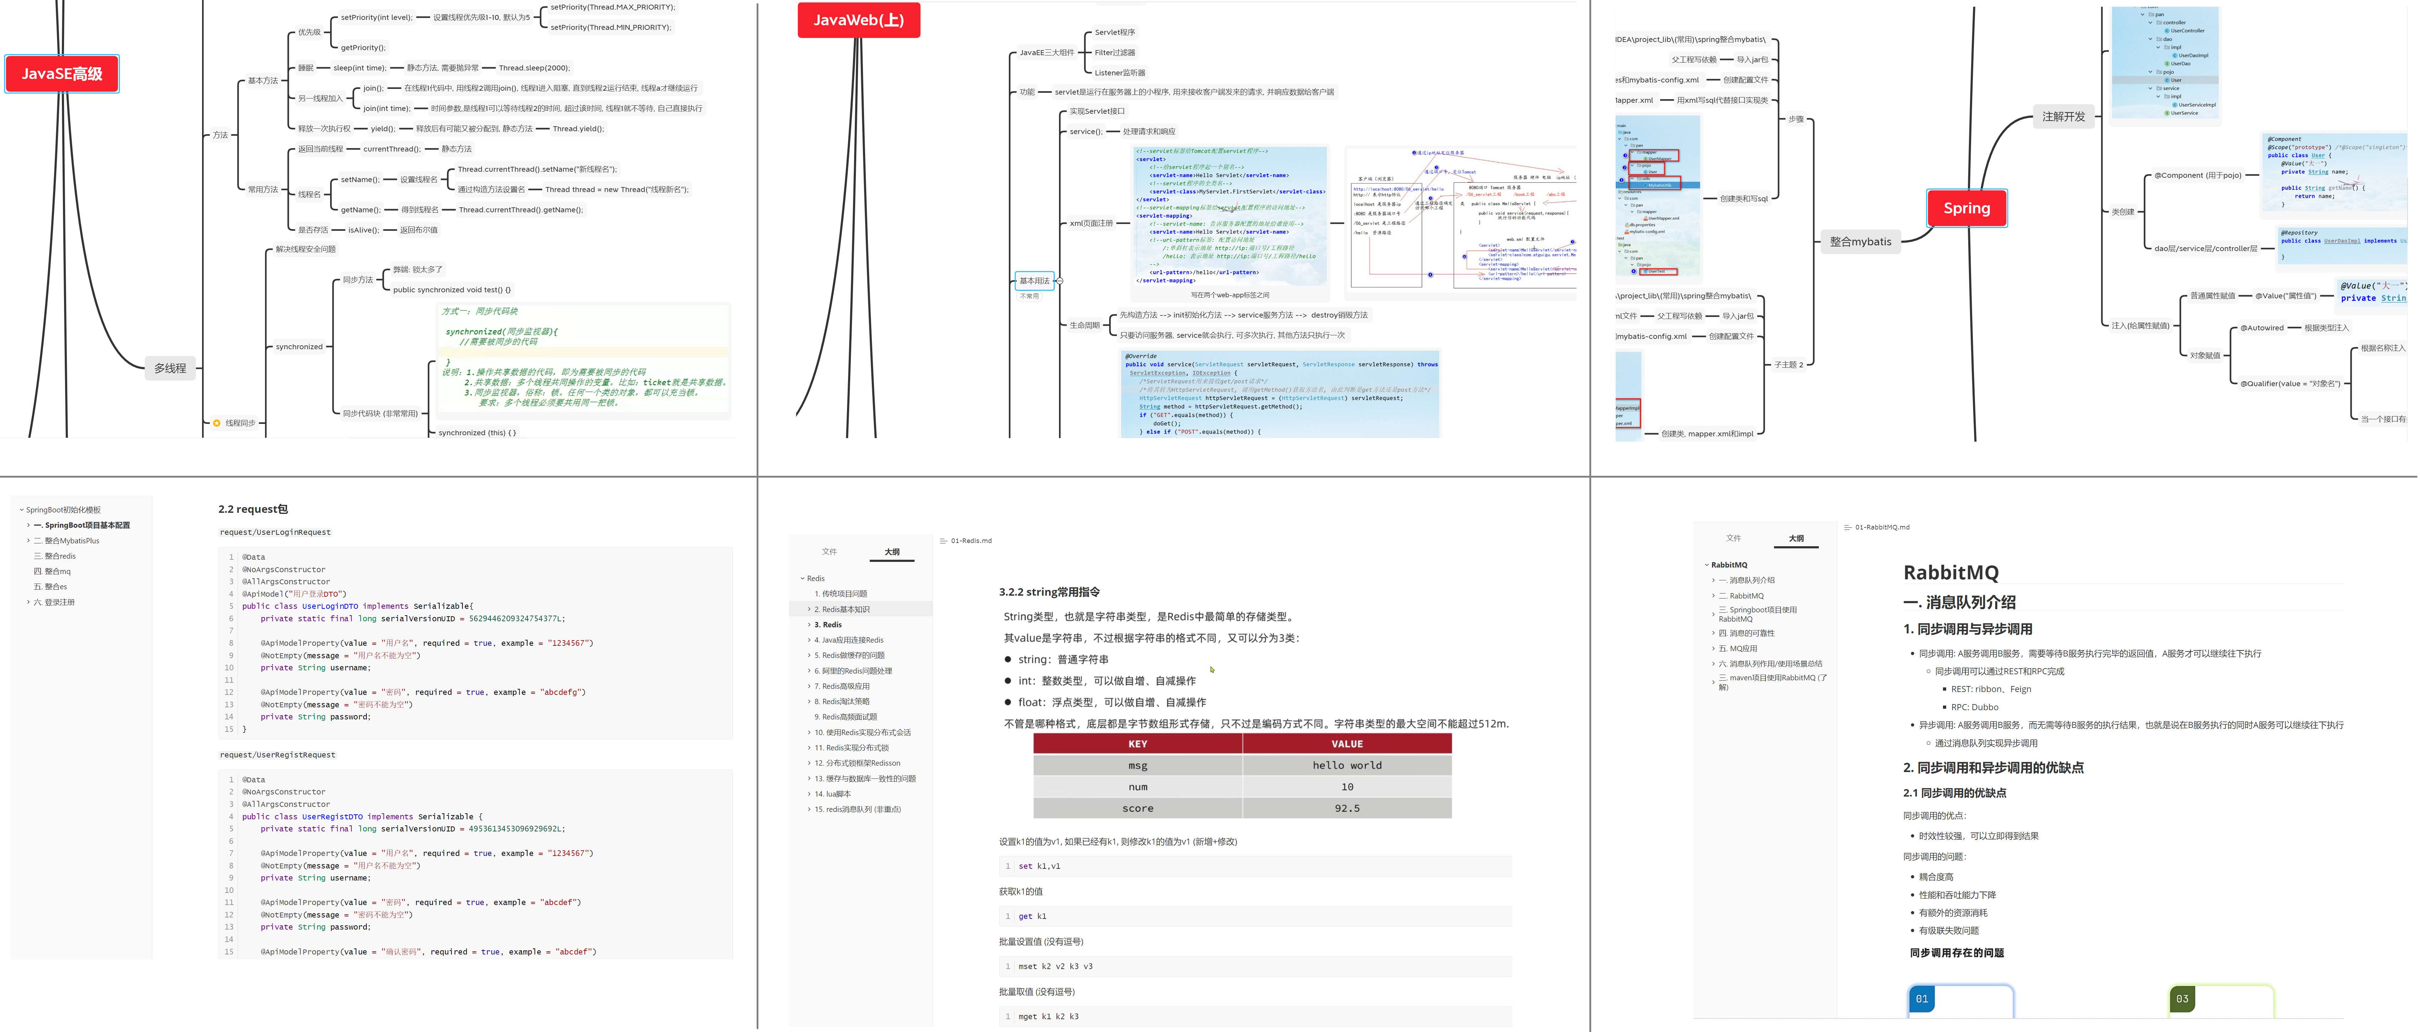This screenshot has width=2420, height=1032.
Task: Expand the 一. SpringBoot项目基本配置 outline chevron
Action: (28, 525)
